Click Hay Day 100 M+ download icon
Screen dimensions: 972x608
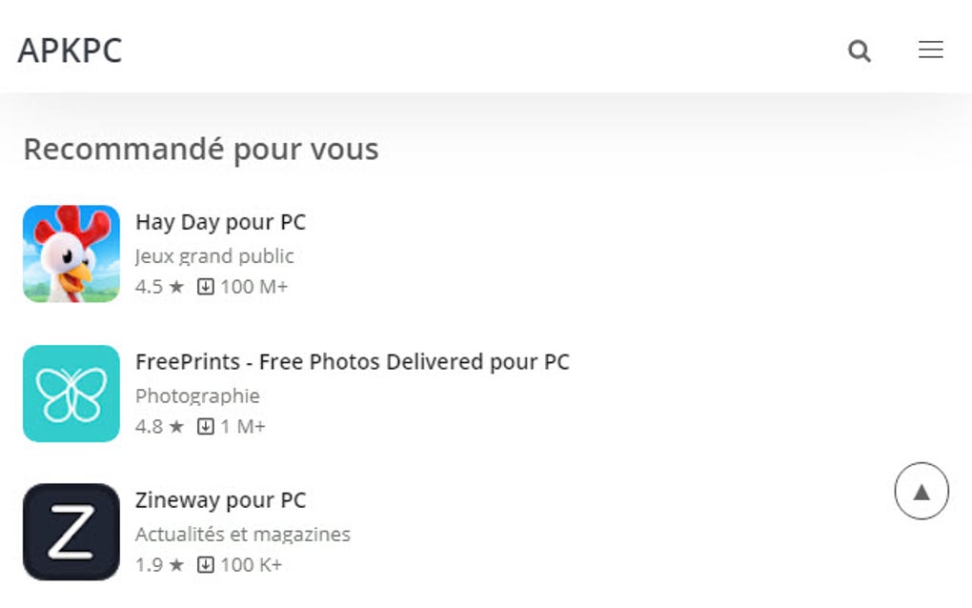pos(206,287)
